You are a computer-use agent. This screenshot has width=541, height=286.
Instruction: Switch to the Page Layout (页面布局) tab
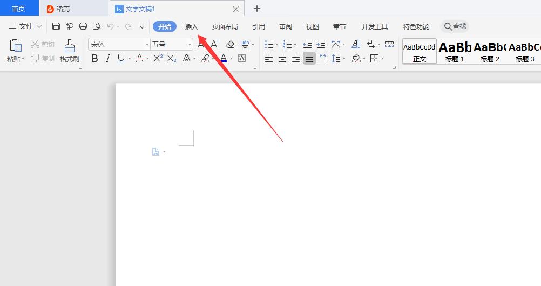point(225,26)
